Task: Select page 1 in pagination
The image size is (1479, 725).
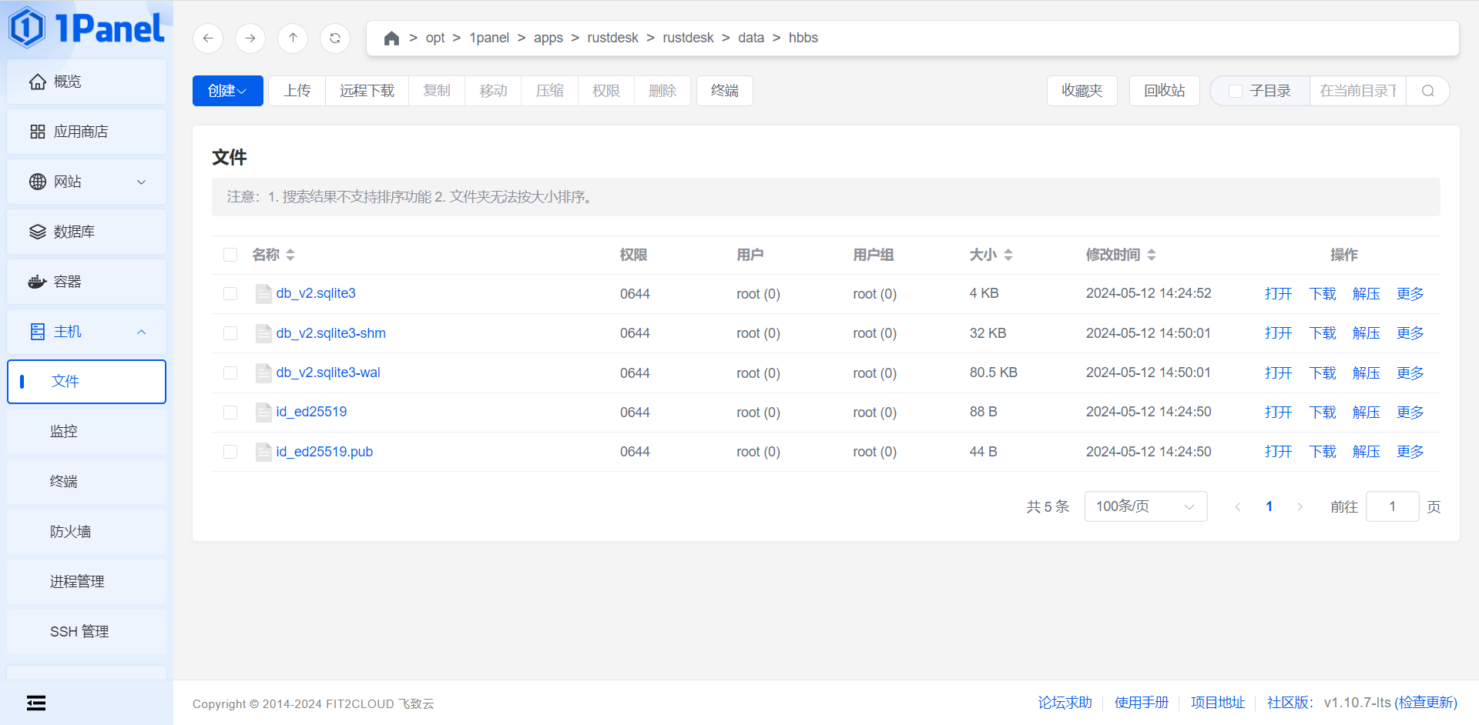Action: click(1269, 506)
